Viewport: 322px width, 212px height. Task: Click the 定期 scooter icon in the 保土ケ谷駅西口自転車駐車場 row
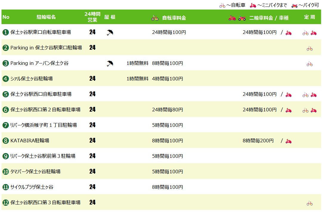pos(314,95)
